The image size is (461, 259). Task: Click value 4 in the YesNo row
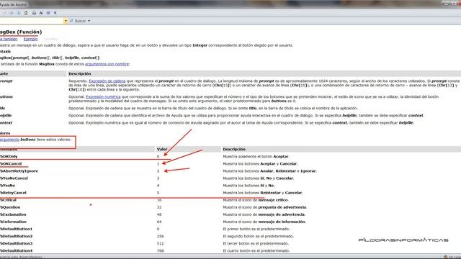(158, 186)
